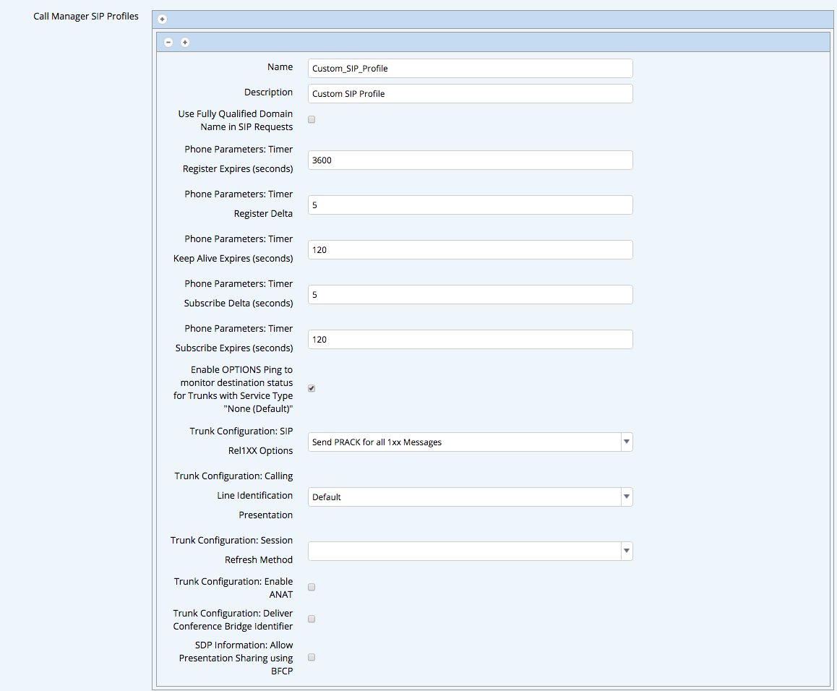
Task: Click the Timer Subscribe Expires field
Action: coord(470,339)
